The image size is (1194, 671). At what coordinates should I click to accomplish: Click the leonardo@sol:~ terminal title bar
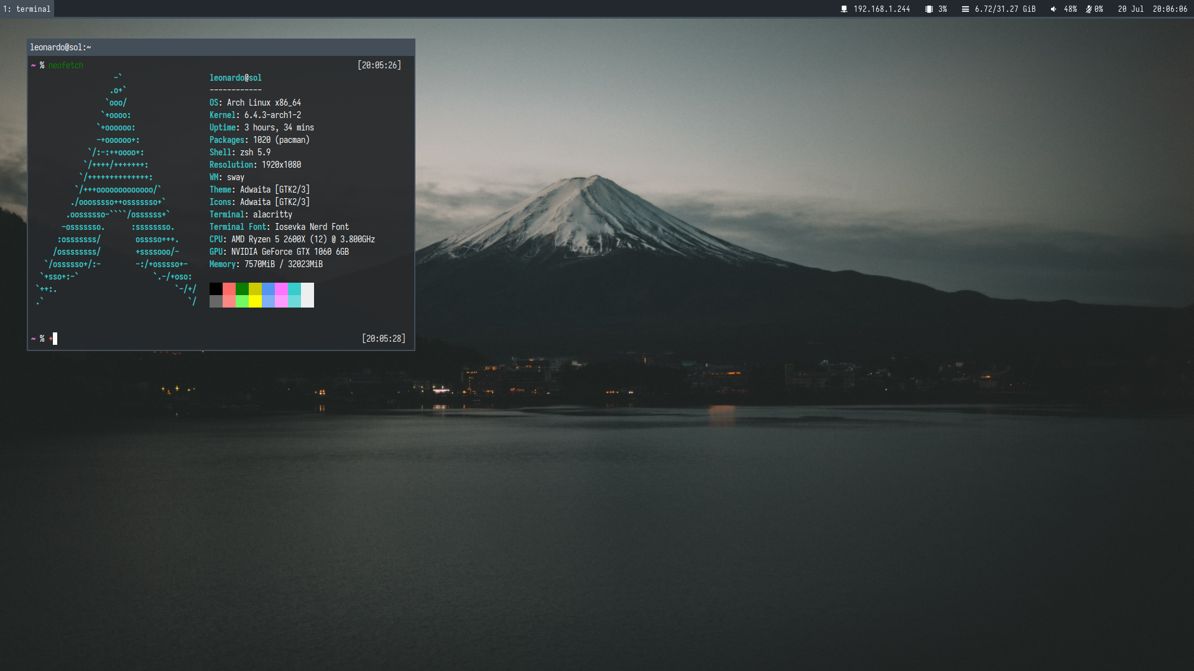click(x=221, y=47)
